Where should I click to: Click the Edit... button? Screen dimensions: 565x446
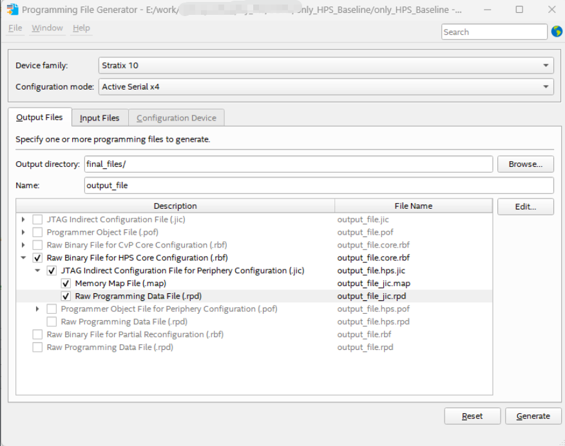(525, 207)
